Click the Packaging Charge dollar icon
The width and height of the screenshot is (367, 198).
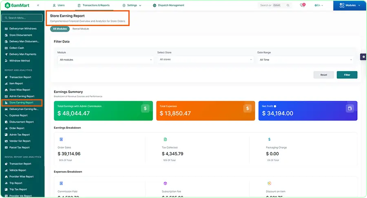tap(269, 139)
